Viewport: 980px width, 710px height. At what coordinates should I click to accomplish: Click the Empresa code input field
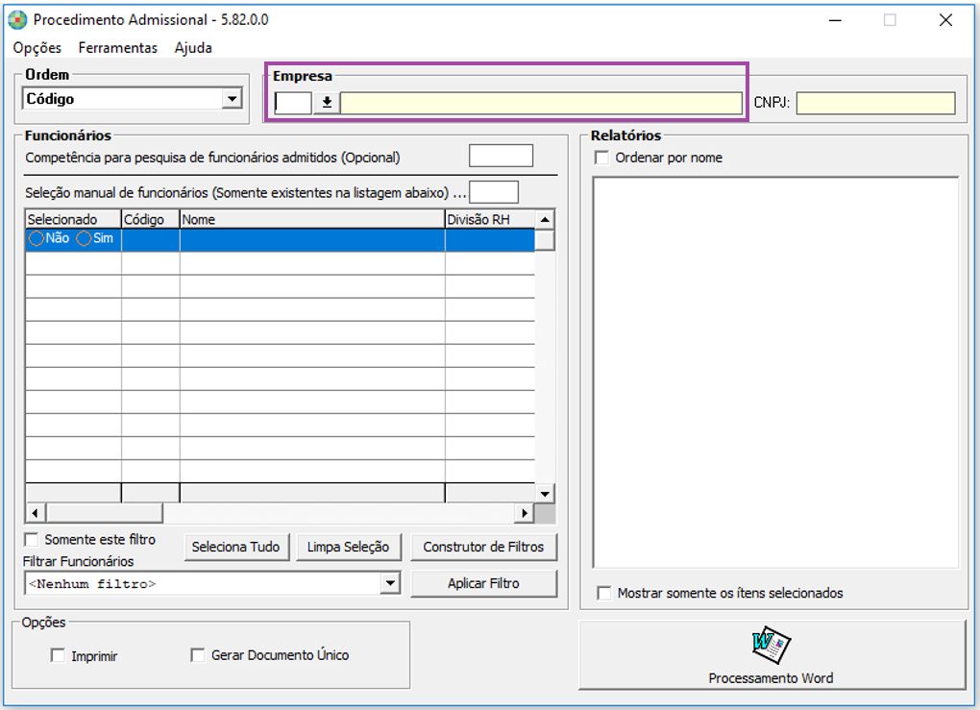tap(293, 103)
